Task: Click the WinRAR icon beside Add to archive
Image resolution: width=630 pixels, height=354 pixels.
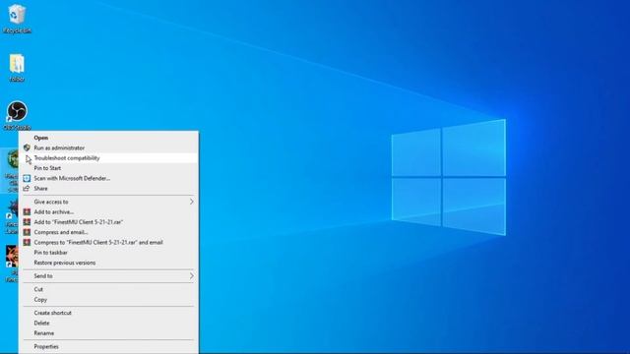Action: coord(27,211)
